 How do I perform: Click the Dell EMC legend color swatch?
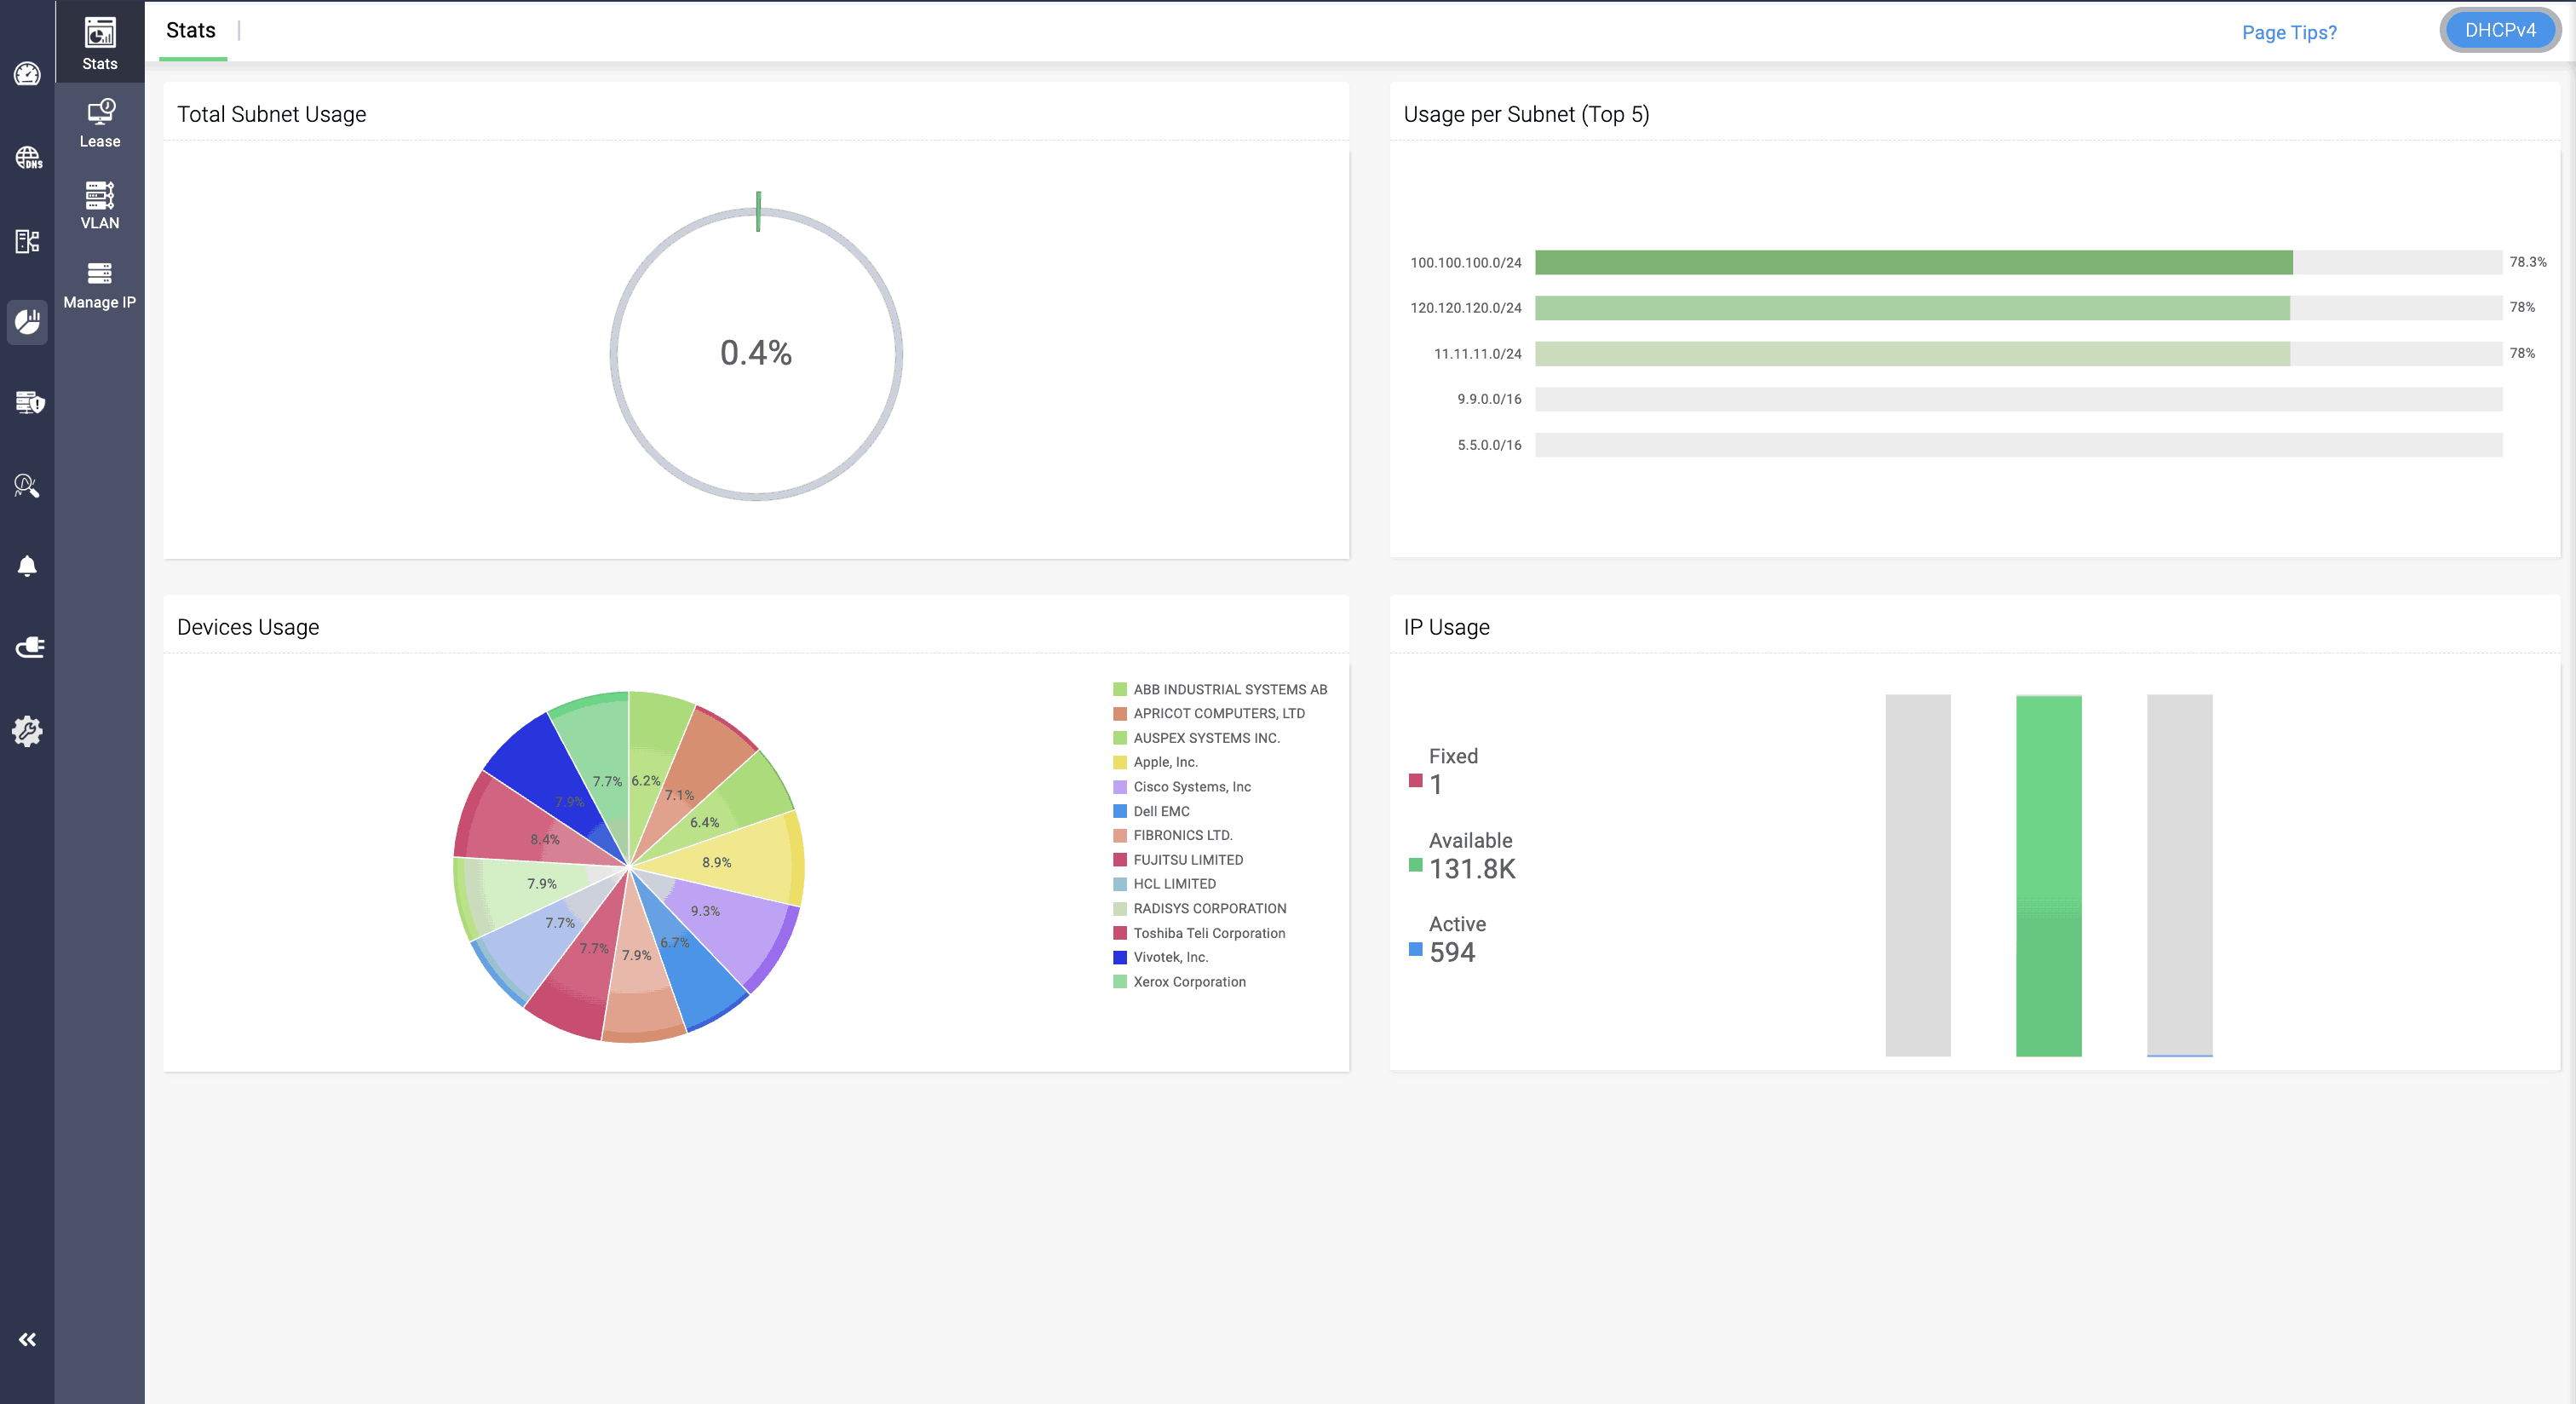pyautogui.click(x=1120, y=811)
